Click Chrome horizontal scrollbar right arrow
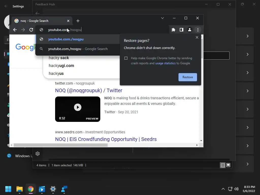Viewport: 260px width, 195px height. coord(197,145)
